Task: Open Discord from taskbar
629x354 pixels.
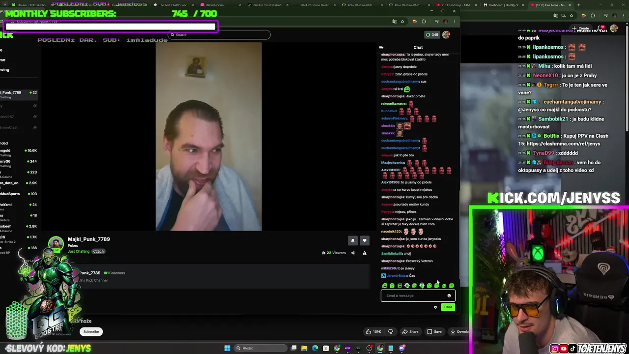Action: click(x=401, y=348)
